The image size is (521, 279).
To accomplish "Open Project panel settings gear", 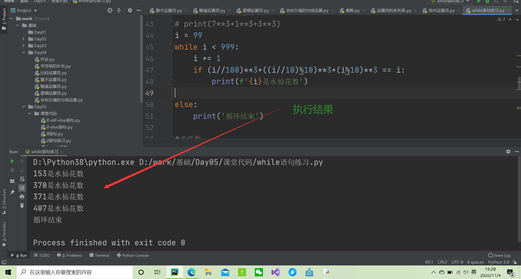I will coord(130,10).
